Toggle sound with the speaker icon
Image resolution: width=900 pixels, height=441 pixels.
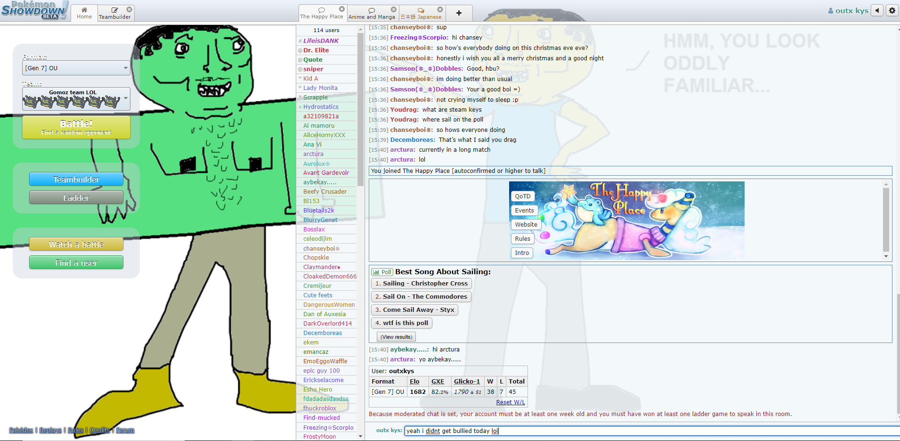click(x=877, y=10)
